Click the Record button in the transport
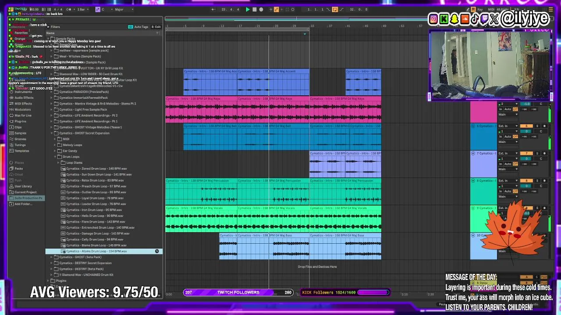The width and height of the screenshot is (561, 315). click(x=261, y=9)
